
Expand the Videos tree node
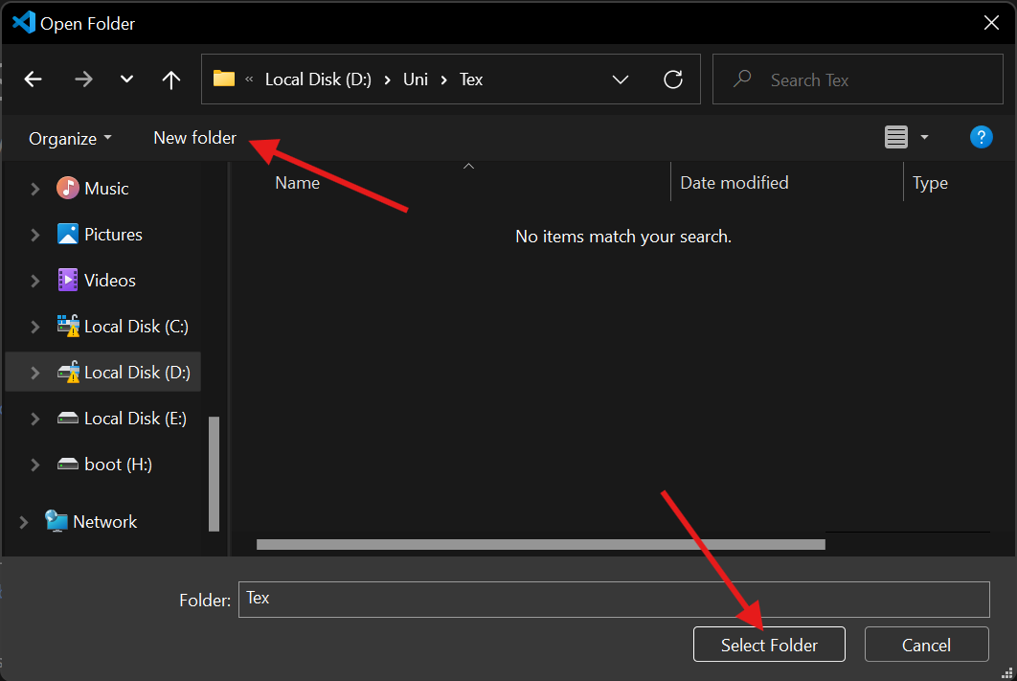[35, 281]
